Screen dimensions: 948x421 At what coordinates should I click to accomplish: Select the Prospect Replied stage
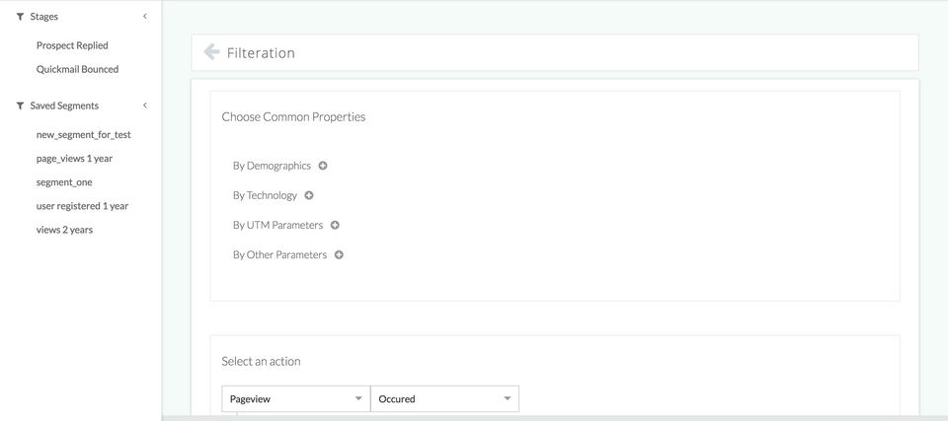pyautogui.click(x=72, y=45)
